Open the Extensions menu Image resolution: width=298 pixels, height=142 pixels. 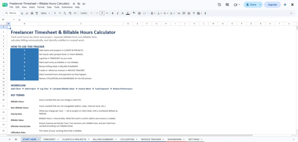pos(67,7)
